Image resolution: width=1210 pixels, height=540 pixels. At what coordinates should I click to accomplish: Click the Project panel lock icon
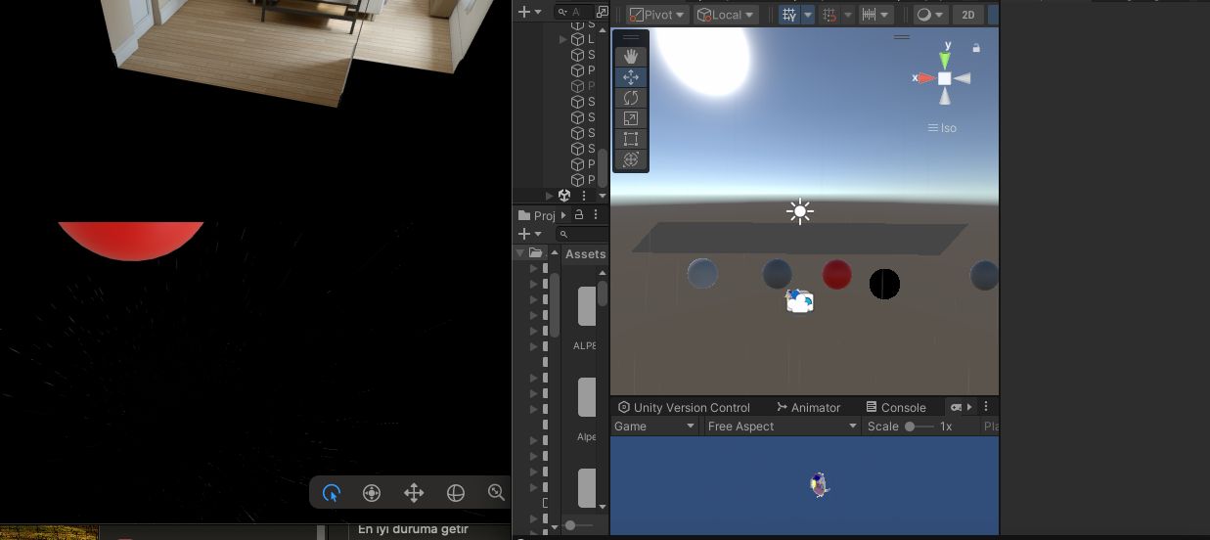[579, 214]
